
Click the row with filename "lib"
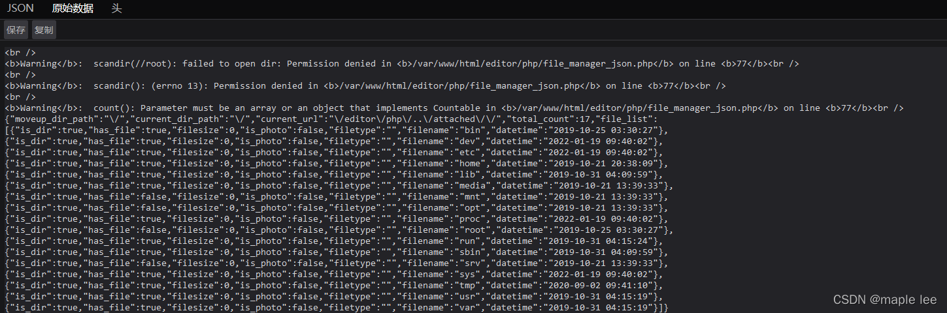point(334,175)
